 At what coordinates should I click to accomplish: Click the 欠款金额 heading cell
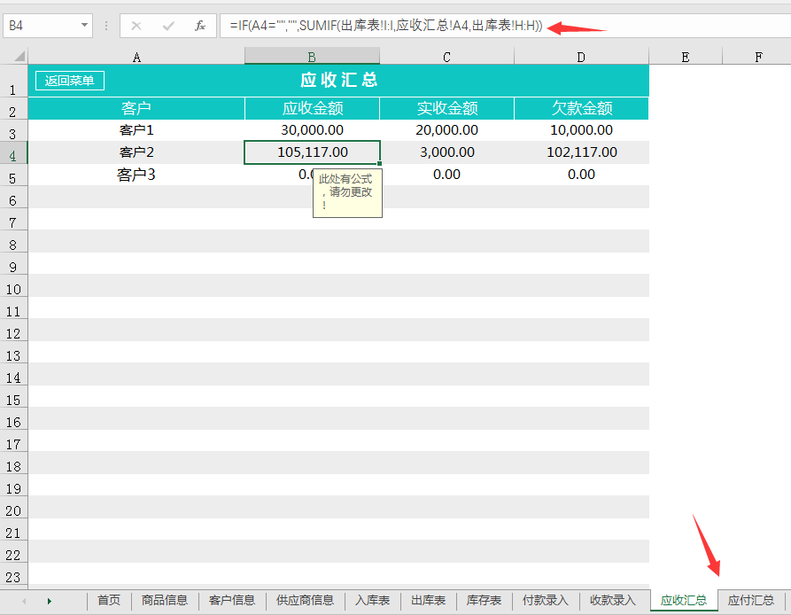point(581,108)
